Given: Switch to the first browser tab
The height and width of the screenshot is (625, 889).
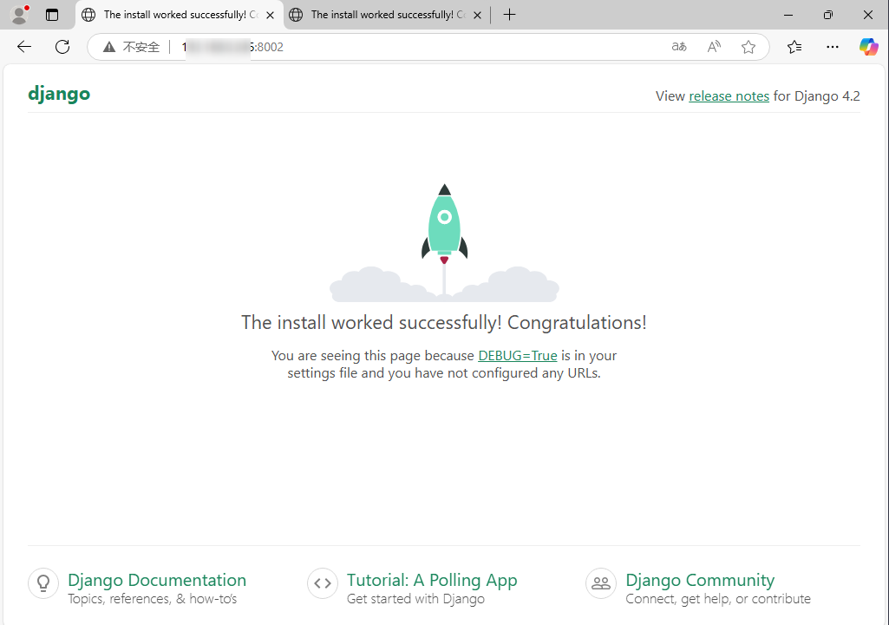Looking at the screenshot, I should coord(180,15).
